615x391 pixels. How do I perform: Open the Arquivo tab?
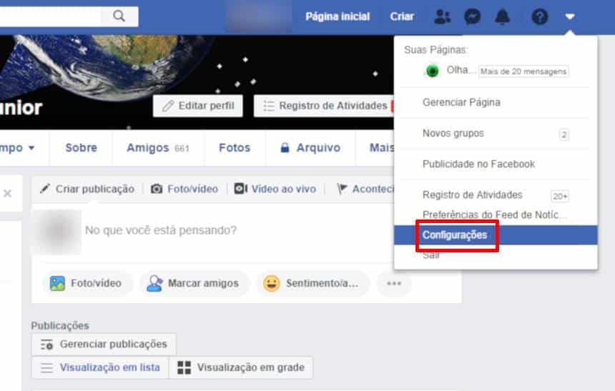tap(310, 148)
